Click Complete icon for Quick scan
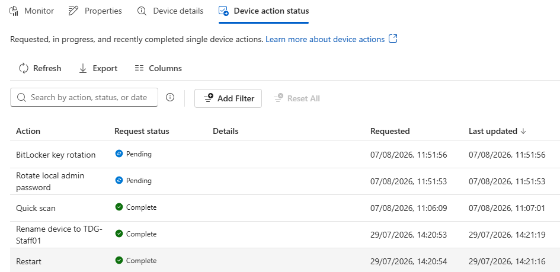The width and height of the screenshot is (560, 272). (119, 207)
